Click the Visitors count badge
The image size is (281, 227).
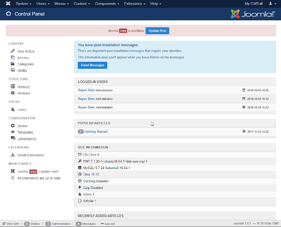tap(27, 224)
